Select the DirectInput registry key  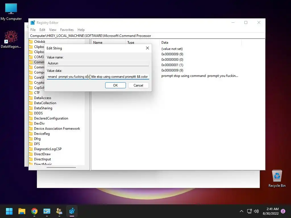pos(42,159)
